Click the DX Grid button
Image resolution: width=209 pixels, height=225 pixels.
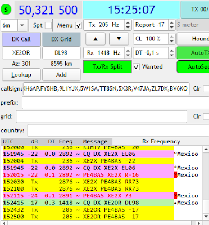pos(61,39)
